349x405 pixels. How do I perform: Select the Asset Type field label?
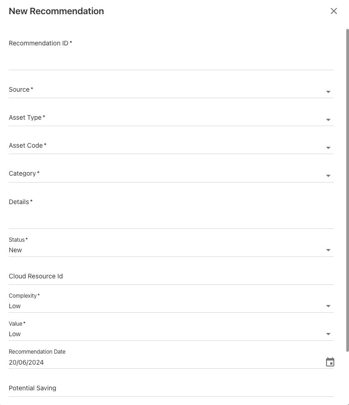(x=25, y=117)
